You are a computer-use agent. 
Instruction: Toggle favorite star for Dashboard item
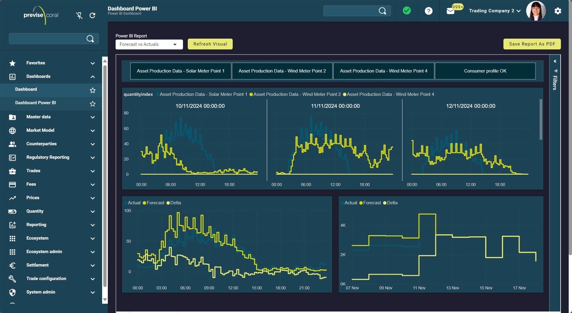click(93, 90)
